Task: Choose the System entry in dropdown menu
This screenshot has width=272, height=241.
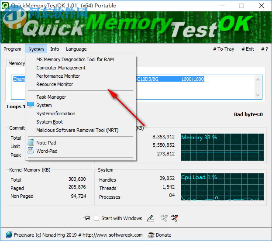Action: (x=81, y=105)
